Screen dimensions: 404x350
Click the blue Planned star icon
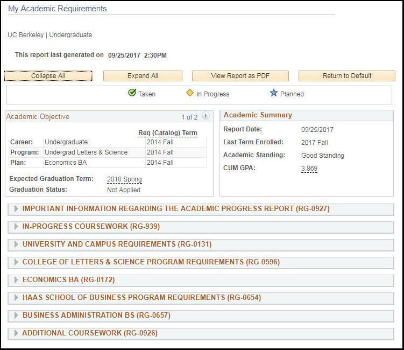pos(274,93)
